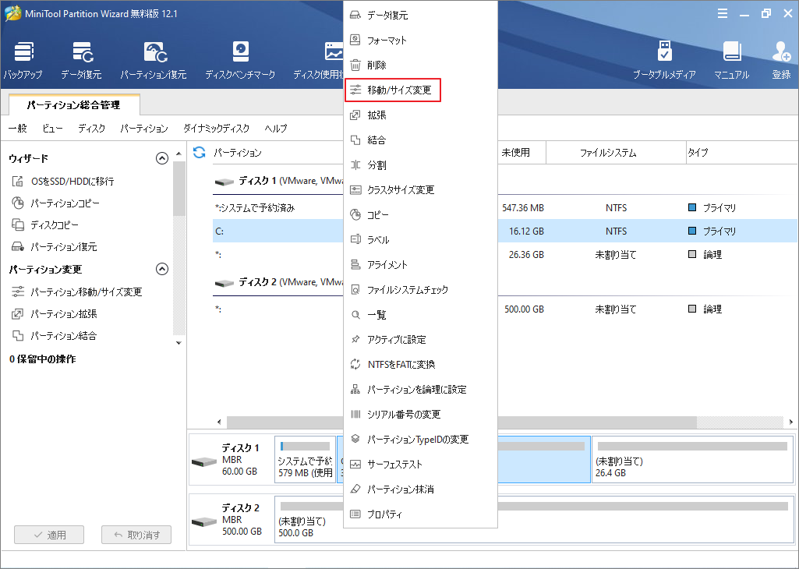
Task: Start the ディスクコピー wizard
Action: [x=45, y=224]
